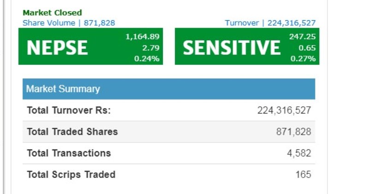Image resolution: width=369 pixels, height=194 pixels.
Task: Select the Total Traded Shares row label
Action: (72, 132)
